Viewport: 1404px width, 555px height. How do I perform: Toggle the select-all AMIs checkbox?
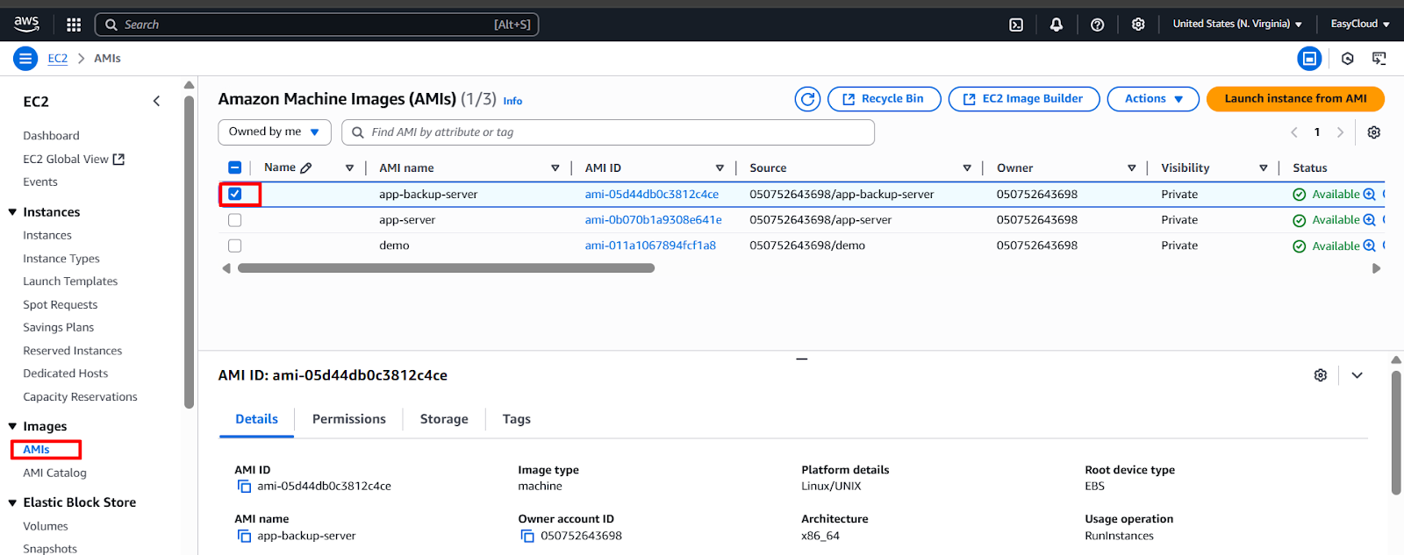click(x=234, y=167)
